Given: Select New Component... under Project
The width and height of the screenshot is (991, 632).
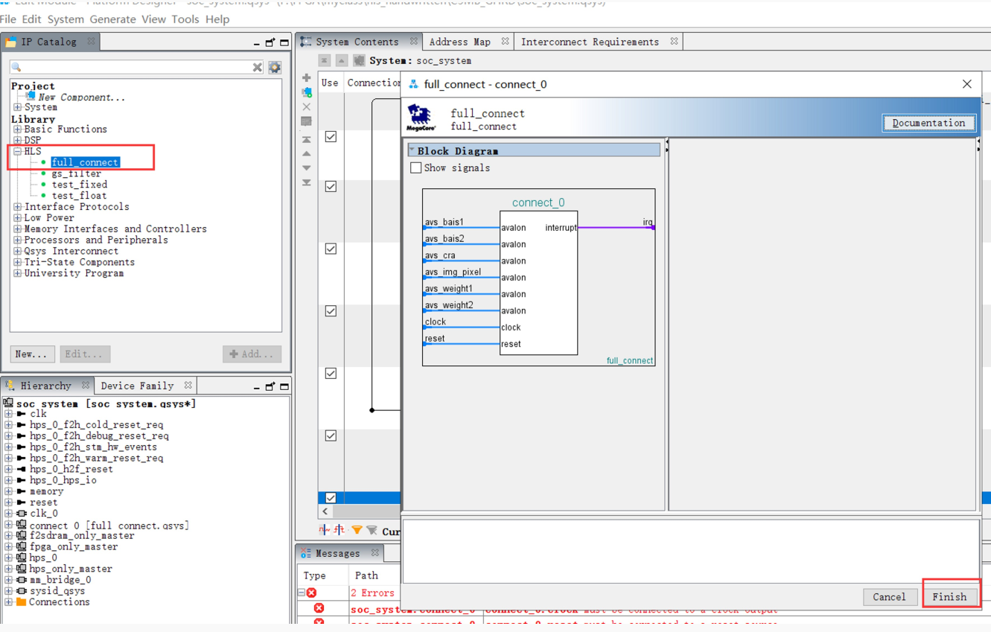Looking at the screenshot, I should [x=81, y=97].
